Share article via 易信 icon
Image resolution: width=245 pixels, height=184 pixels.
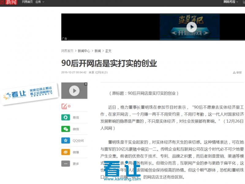click(66, 117)
